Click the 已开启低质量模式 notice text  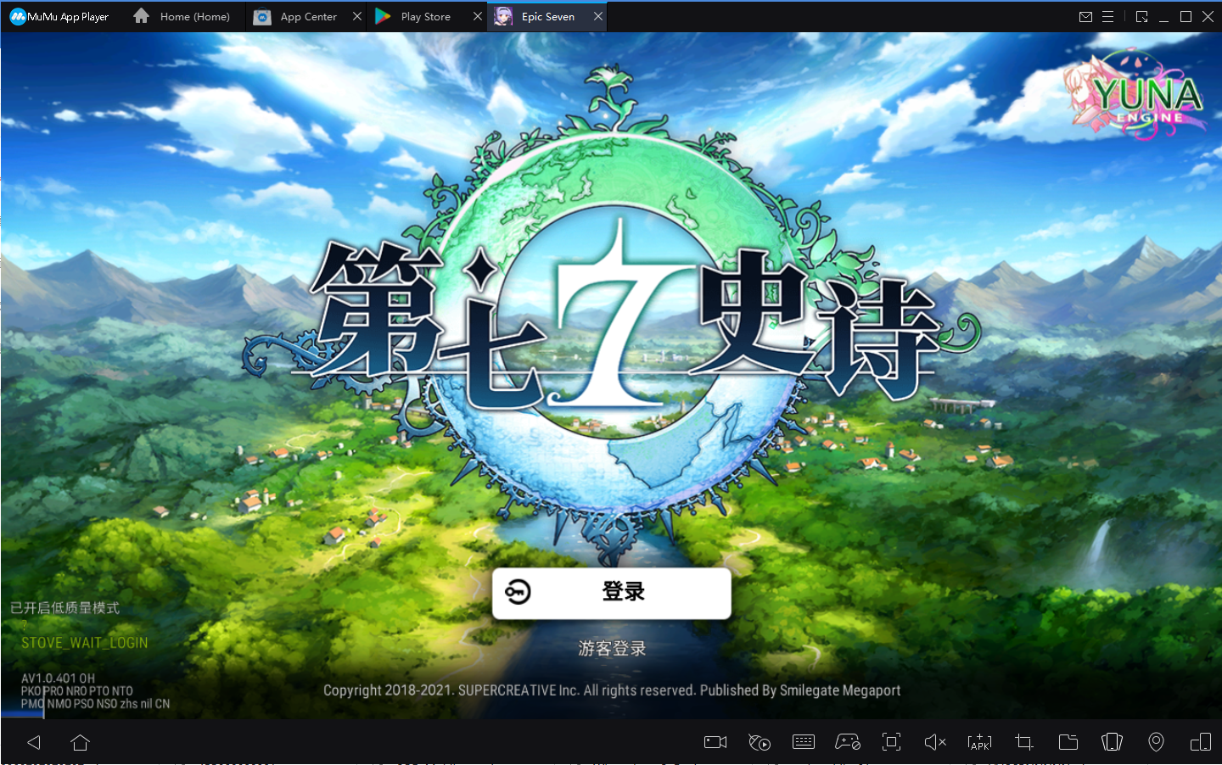pos(65,608)
